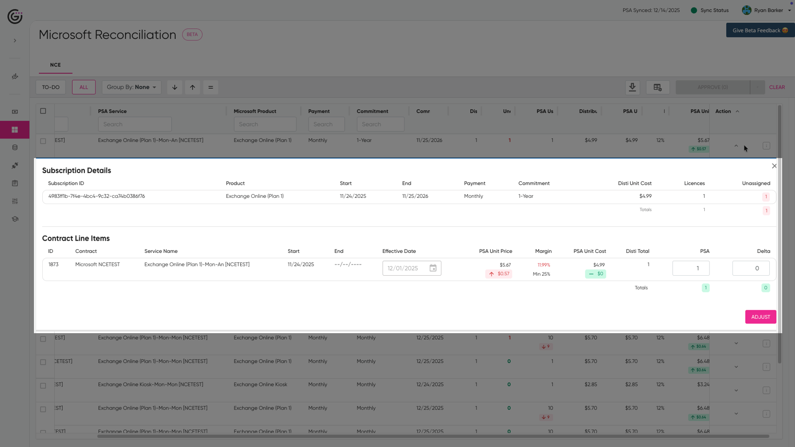Toggle the select-all checkbox in header
The width and height of the screenshot is (795, 447).
tap(43, 111)
